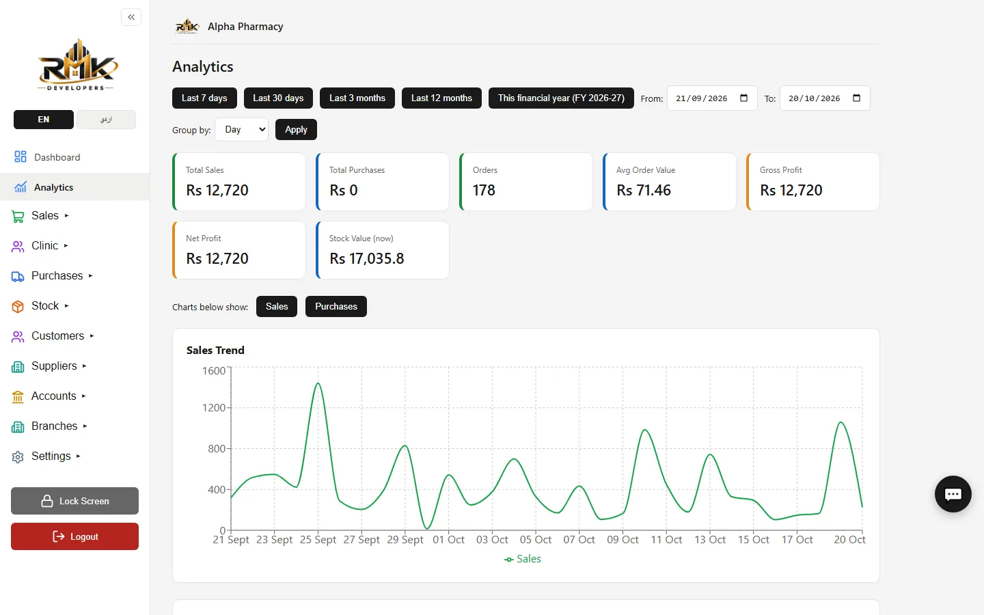
Task: Collapse the sidebar with the double-chevron icon
Action: [x=131, y=17]
